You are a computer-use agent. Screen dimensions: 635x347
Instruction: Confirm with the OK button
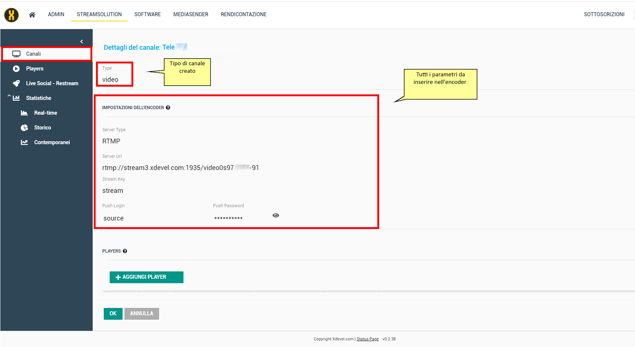click(x=113, y=314)
